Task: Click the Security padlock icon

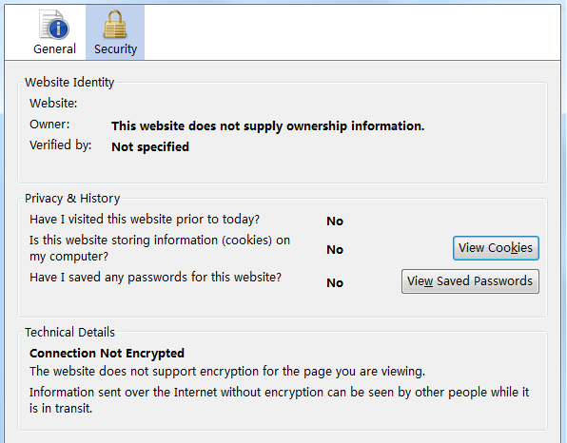Action: pos(115,25)
